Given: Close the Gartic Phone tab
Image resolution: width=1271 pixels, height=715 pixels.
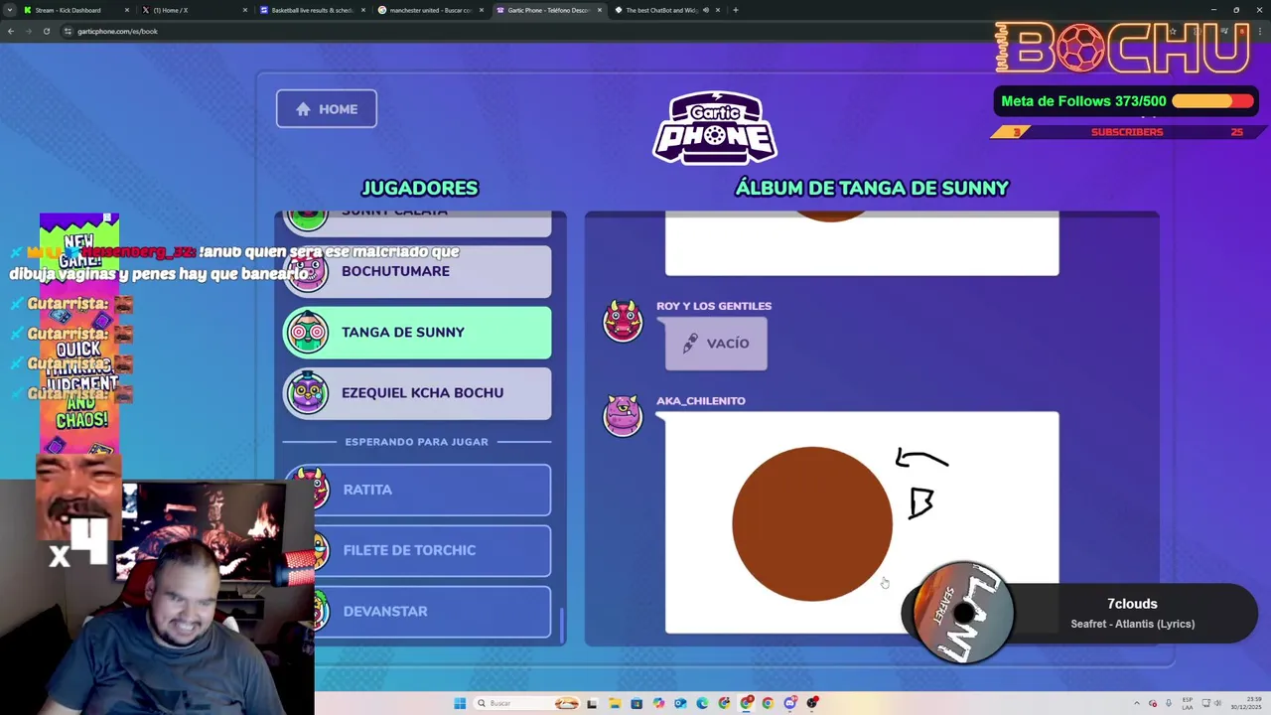Looking at the screenshot, I should pyautogui.click(x=600, y=10).
